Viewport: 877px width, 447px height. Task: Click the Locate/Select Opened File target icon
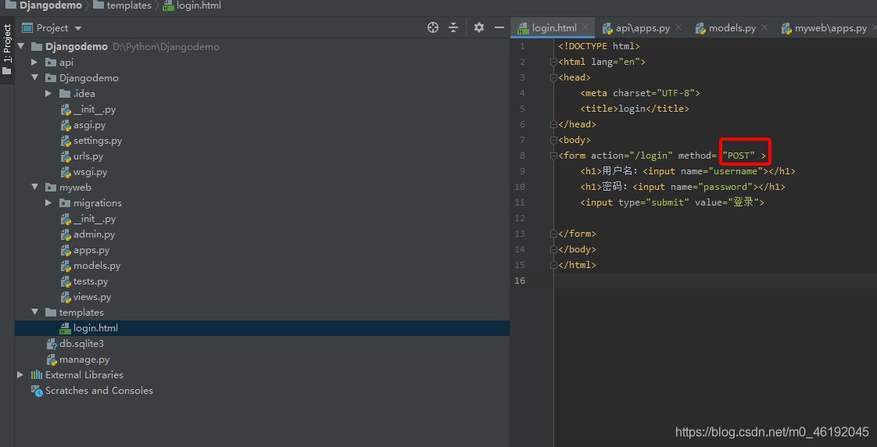click(x=433, y=27)
